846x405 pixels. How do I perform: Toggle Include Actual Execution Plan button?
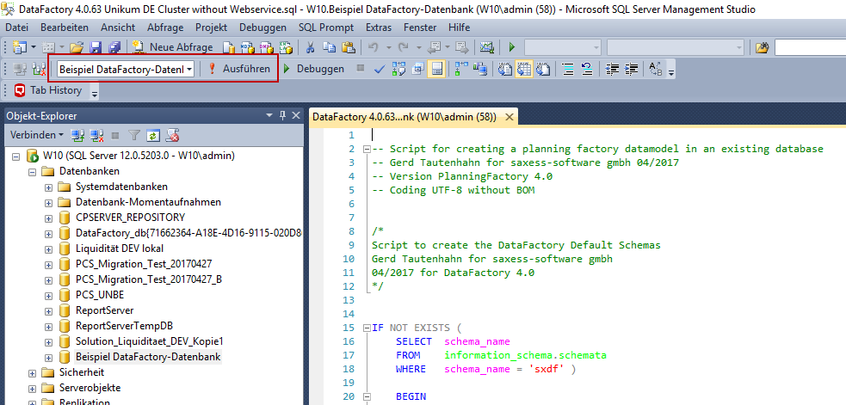[460, 69]
